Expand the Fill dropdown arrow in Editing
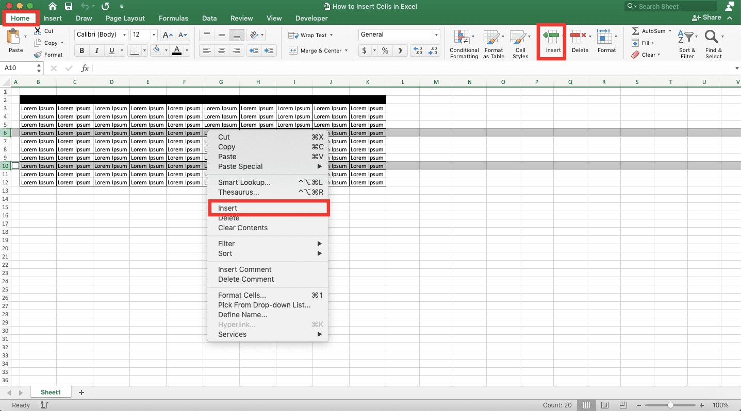Viewport: 741px width, 411px height. coord(652,43)
